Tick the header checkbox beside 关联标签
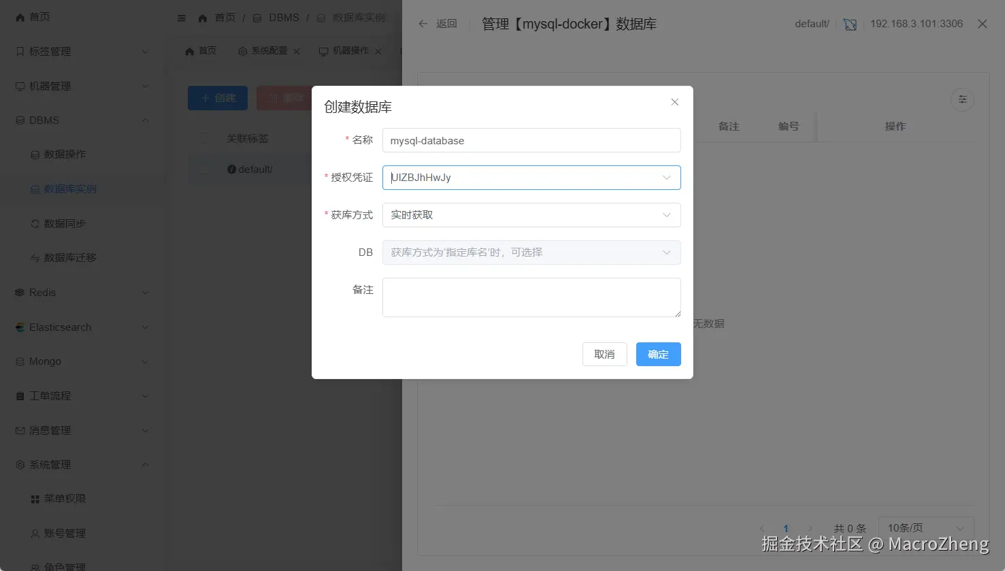The image size is (1005, 571). coord(203,138)
